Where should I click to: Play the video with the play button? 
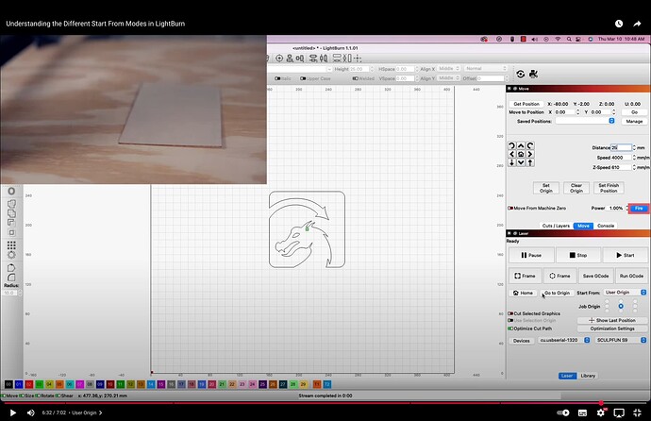coord(12,413)
